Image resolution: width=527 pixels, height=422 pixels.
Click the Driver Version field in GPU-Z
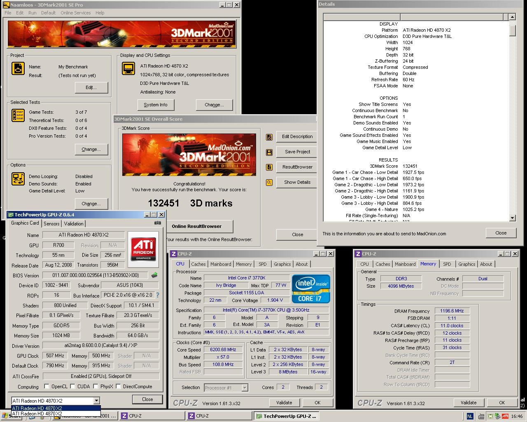(101, 346)
